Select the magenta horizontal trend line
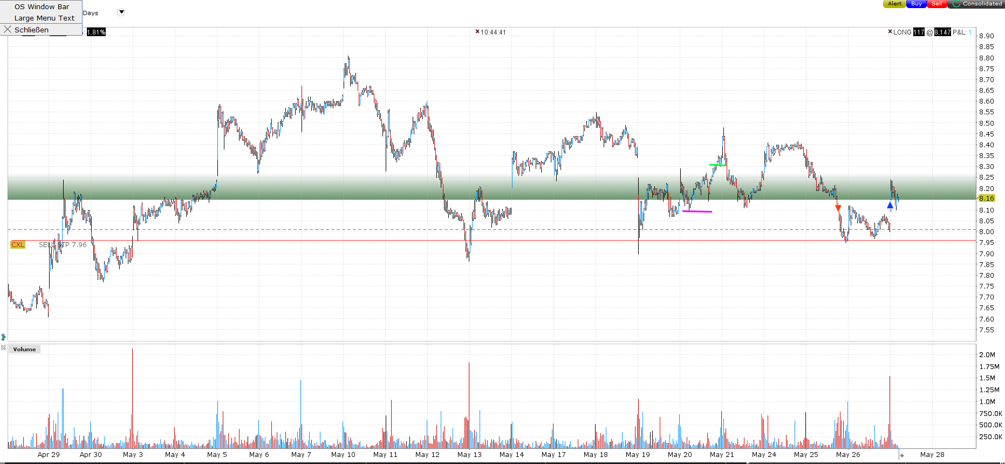 697,211
